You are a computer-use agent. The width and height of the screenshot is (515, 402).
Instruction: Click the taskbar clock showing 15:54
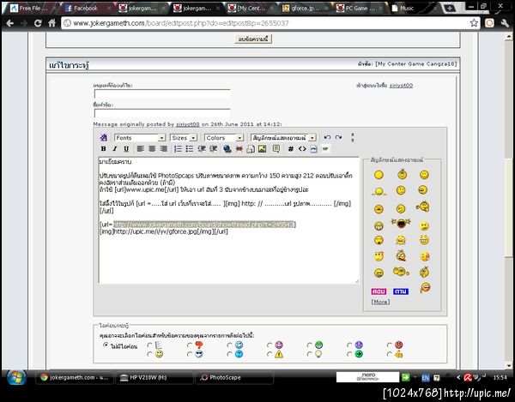pyautogui.click(x=500, y=378)
